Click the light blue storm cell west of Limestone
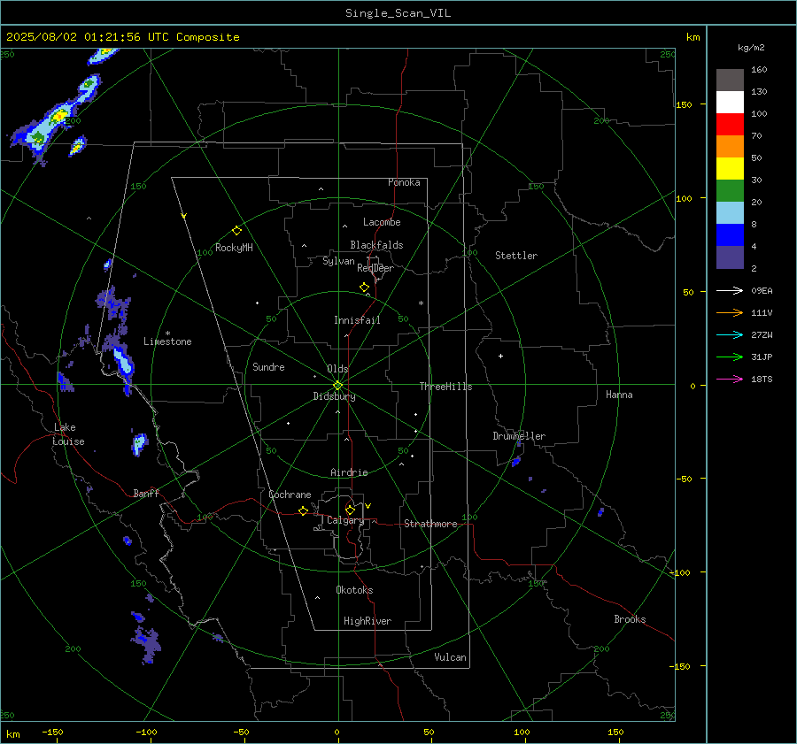797x744 pixels. click(x=123, y=362)
